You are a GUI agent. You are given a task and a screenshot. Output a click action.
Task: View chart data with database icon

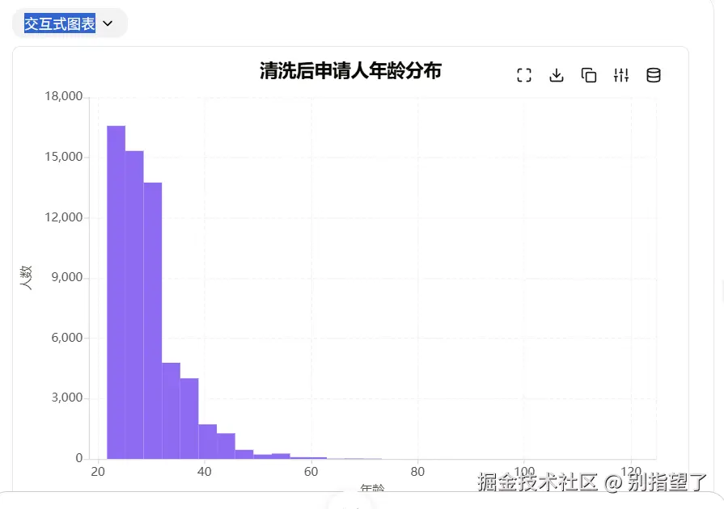click(654, 75)
